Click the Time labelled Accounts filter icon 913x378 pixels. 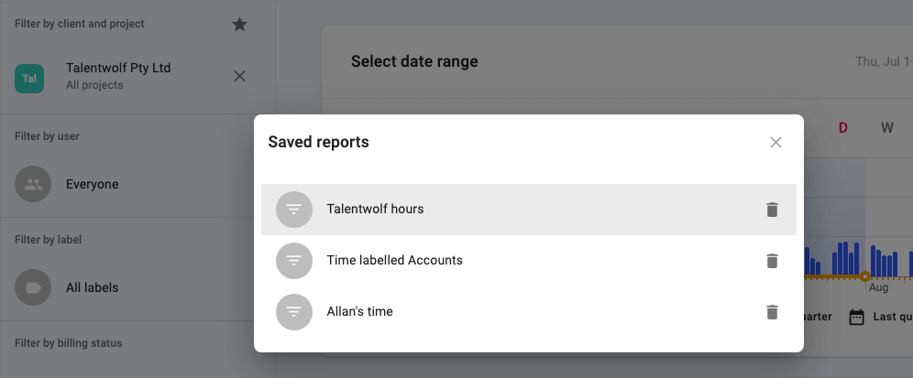(294, 261)
